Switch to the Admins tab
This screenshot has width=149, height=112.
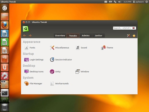(86, 36)
